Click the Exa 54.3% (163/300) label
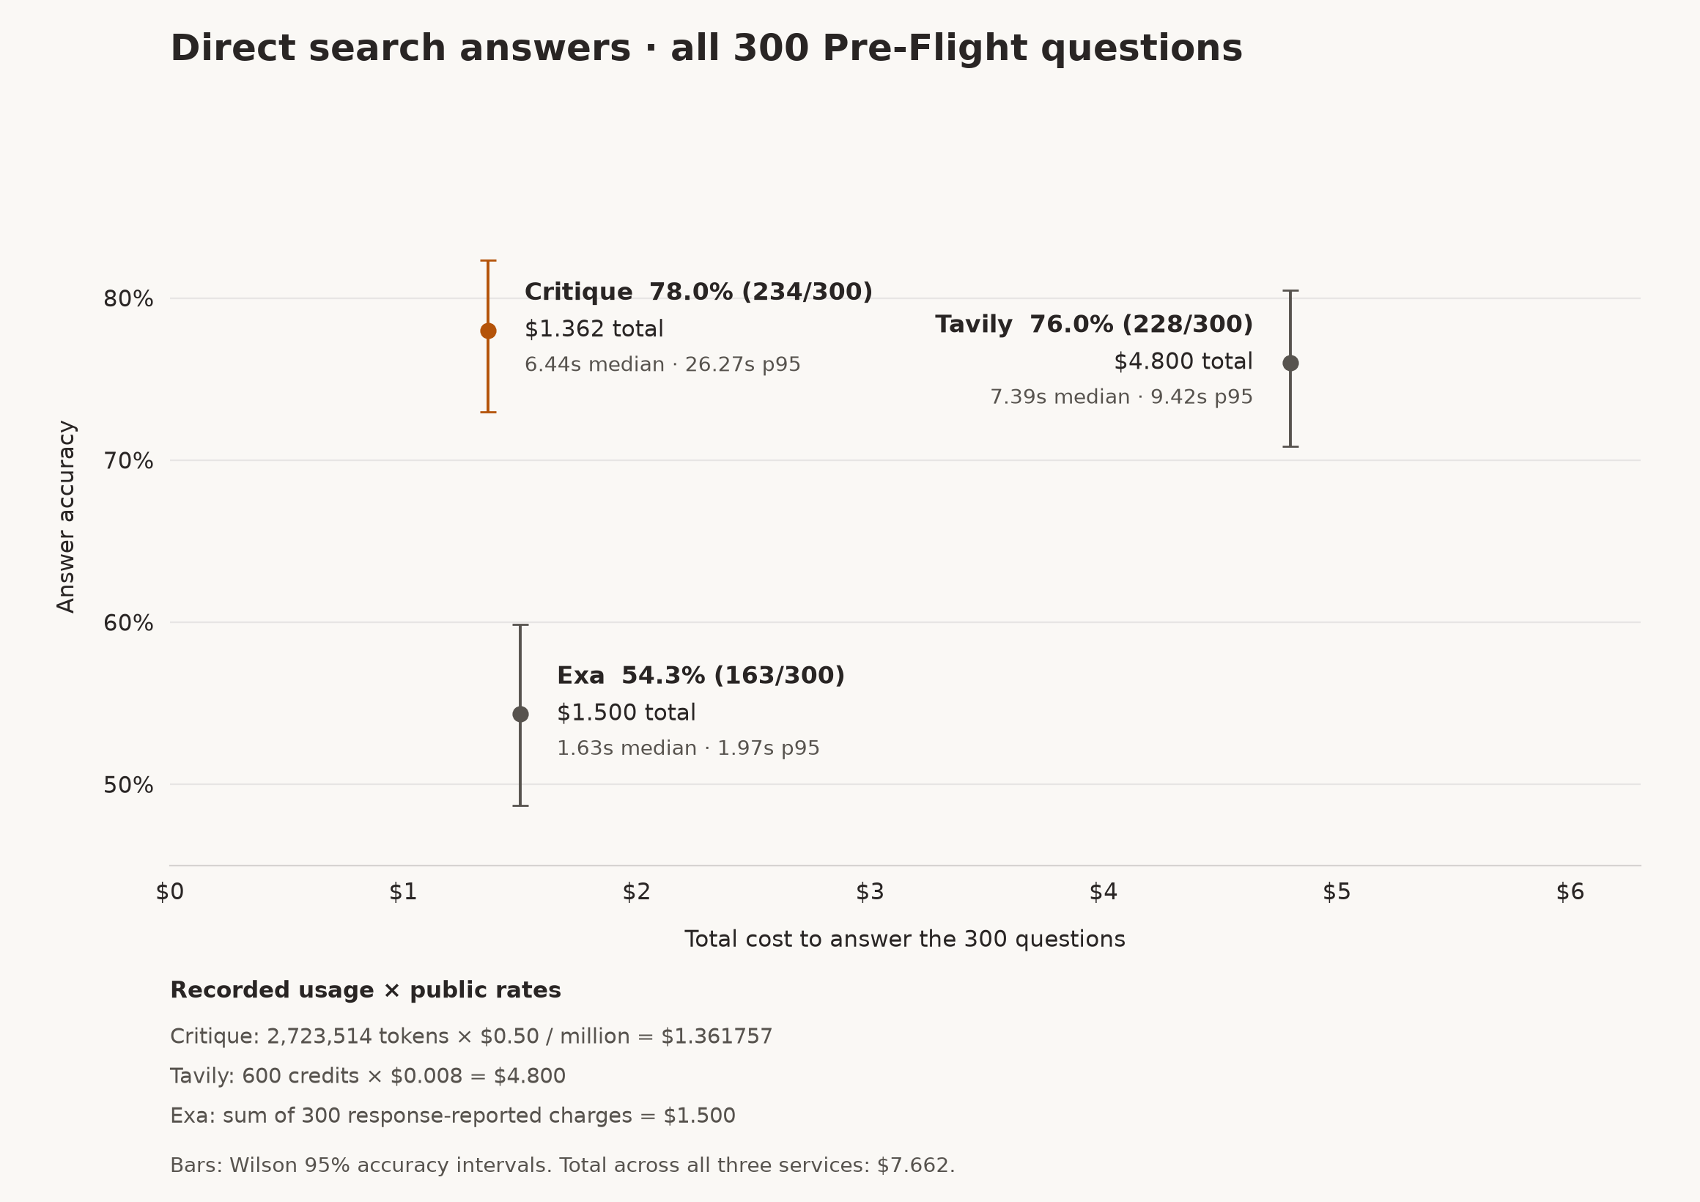This screenshot has height=1202, width=1700. (x=701, y=676)
